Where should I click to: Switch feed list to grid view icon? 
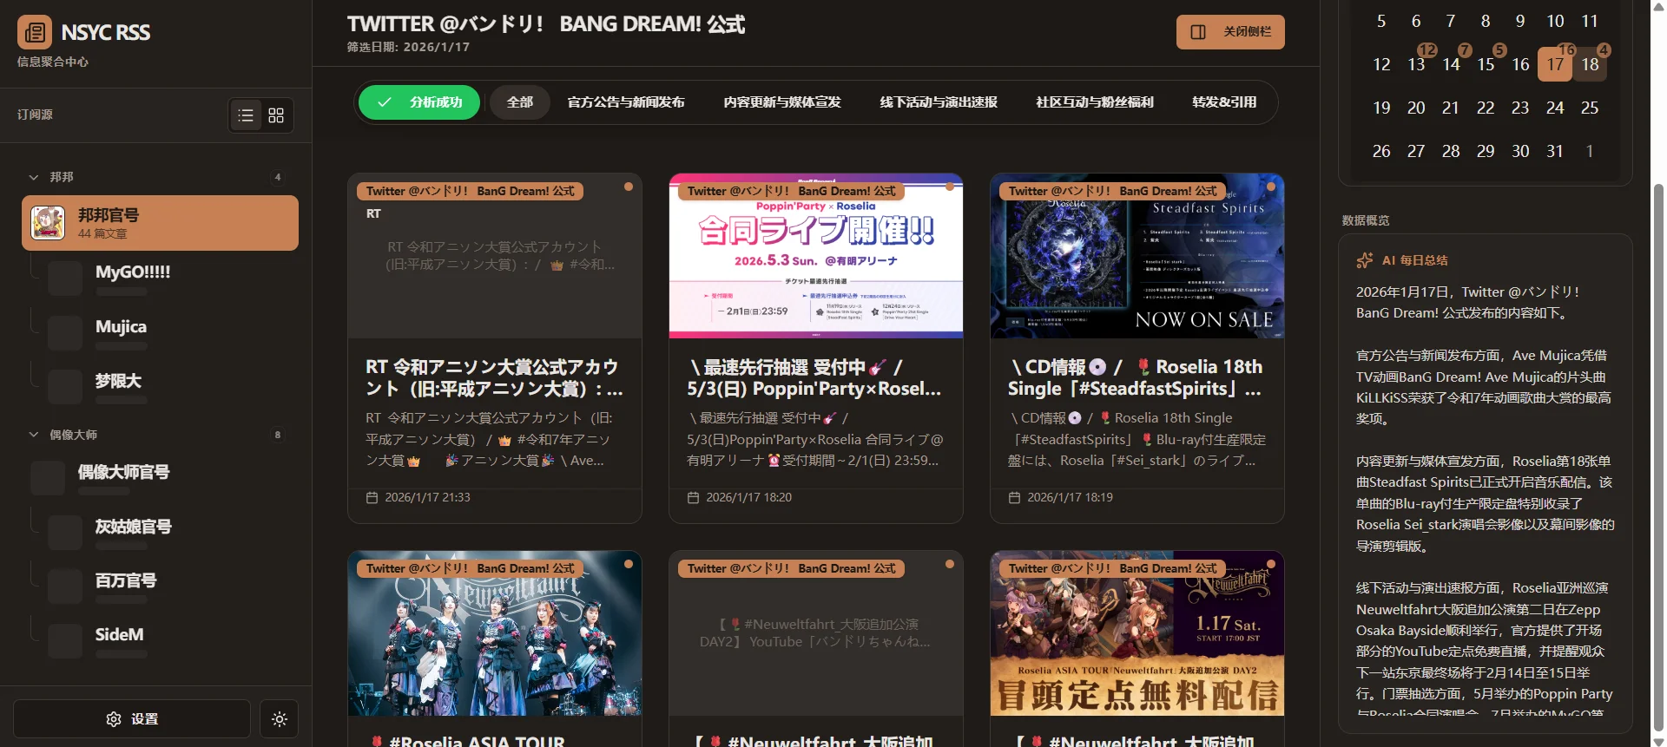tap(276, 115)
